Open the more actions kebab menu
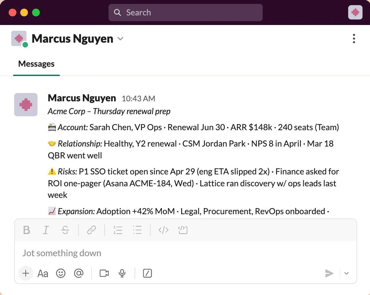This screenshot has height=295, width=370. [x=354, y=39]
